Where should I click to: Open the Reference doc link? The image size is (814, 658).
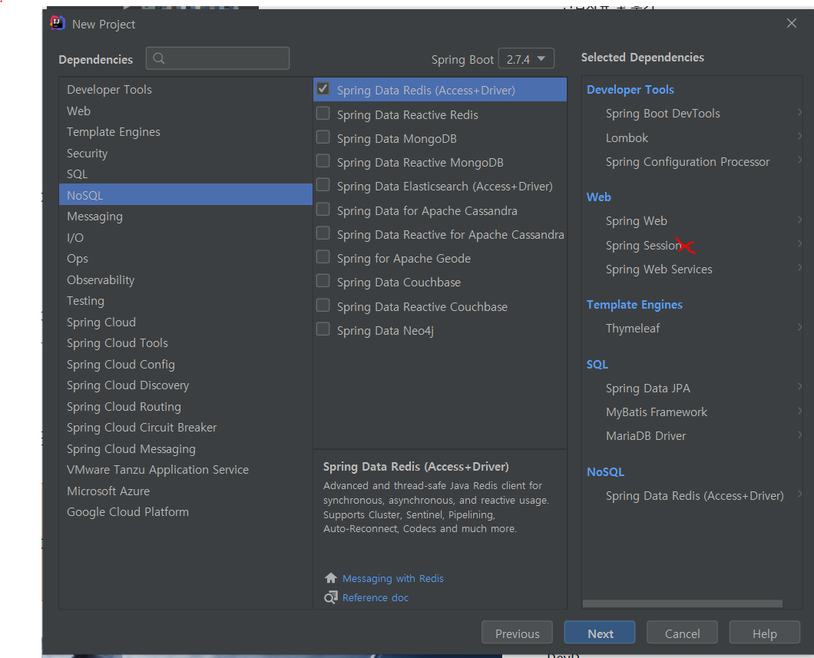click(376, 597)
